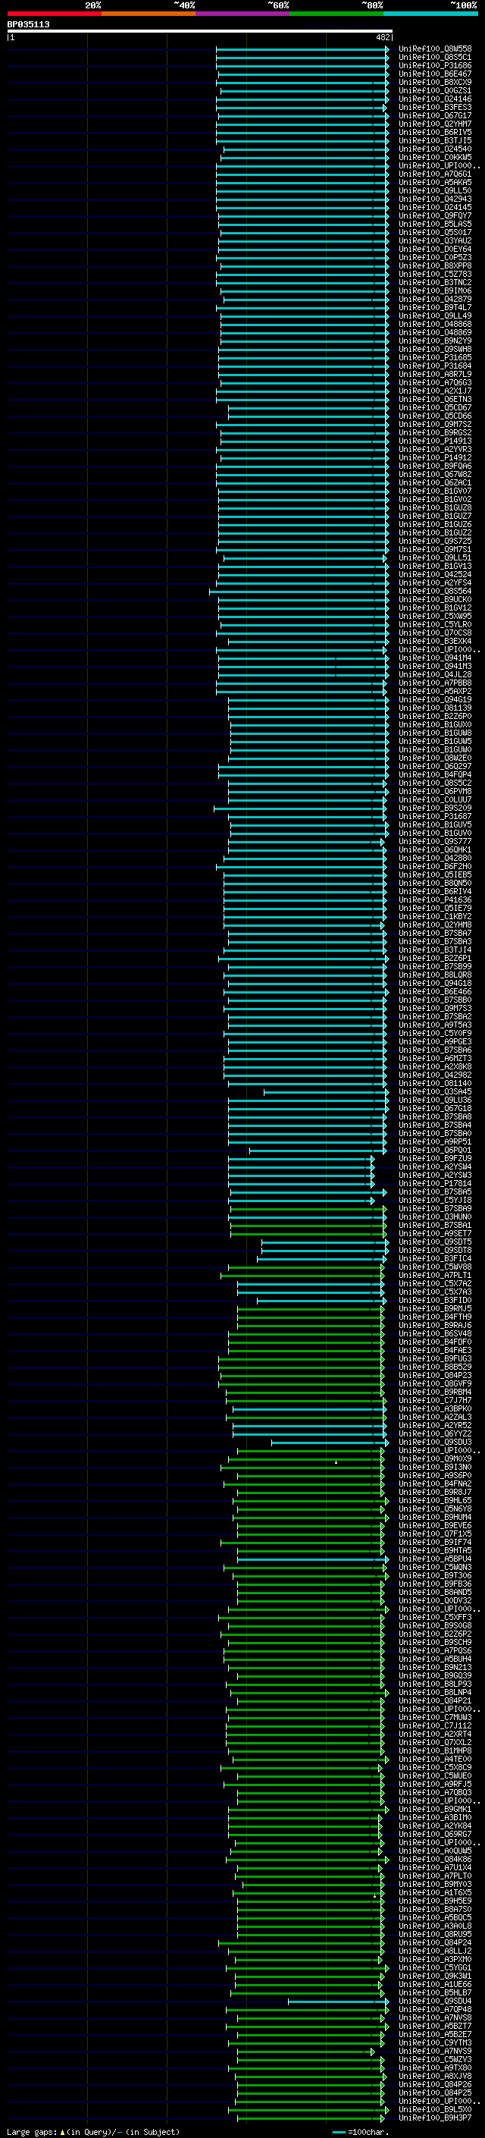Image resolution: width=485 pixels, height=2138 pixels.
Task: Select the UniRef100_P17814 label
Action: (434, 1185)
